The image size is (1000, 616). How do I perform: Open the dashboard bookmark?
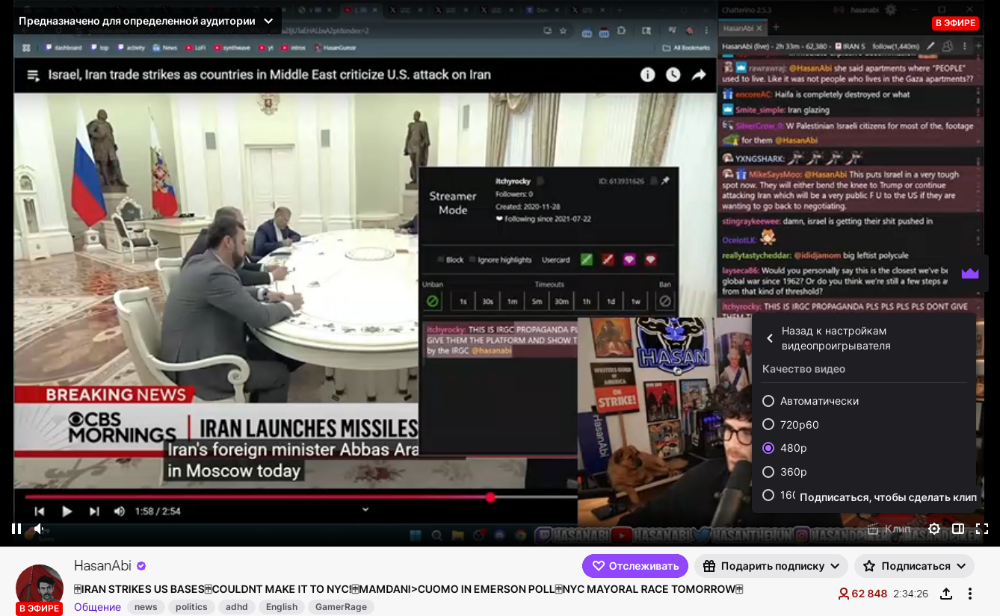64,47
